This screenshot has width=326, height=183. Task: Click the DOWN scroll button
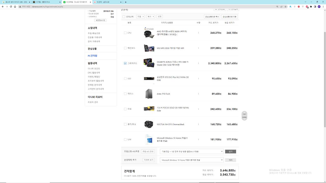click(244, 117)
